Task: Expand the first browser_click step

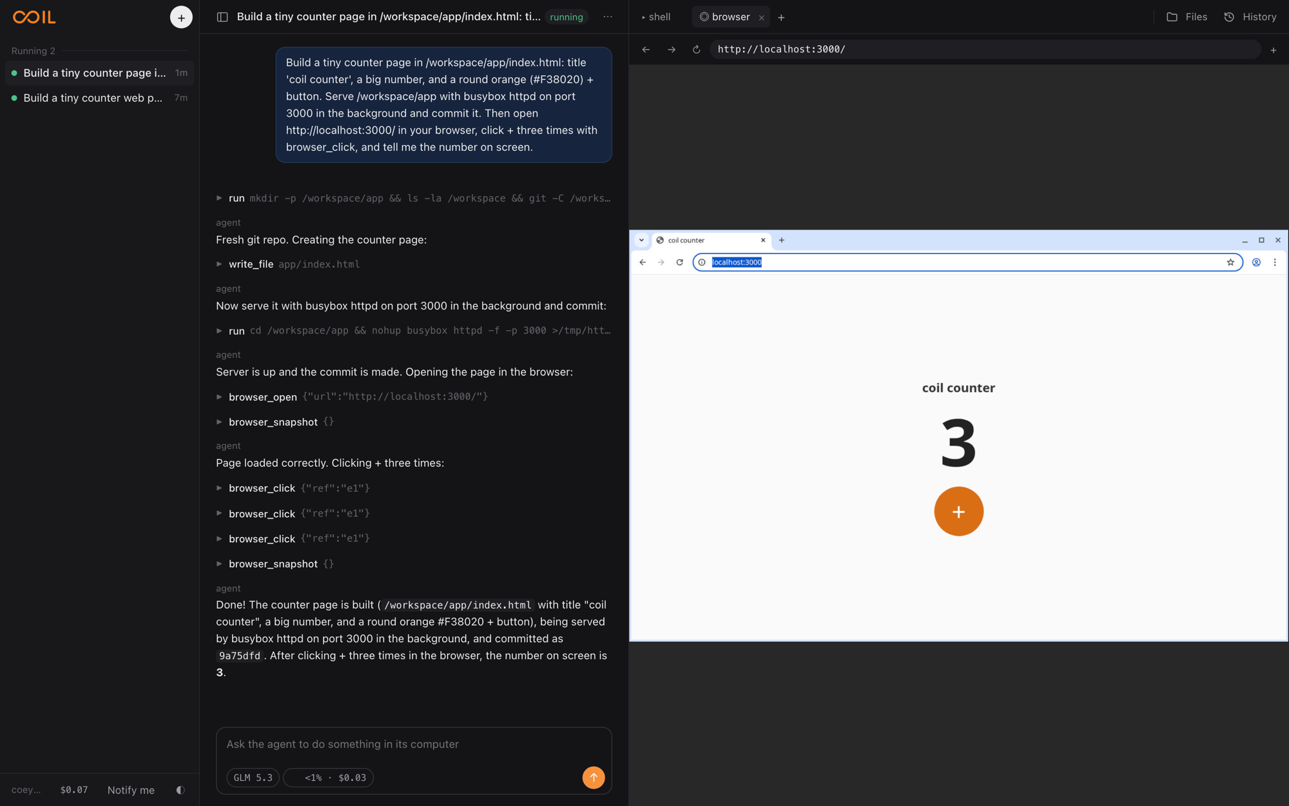Action: tap(293, 488)
